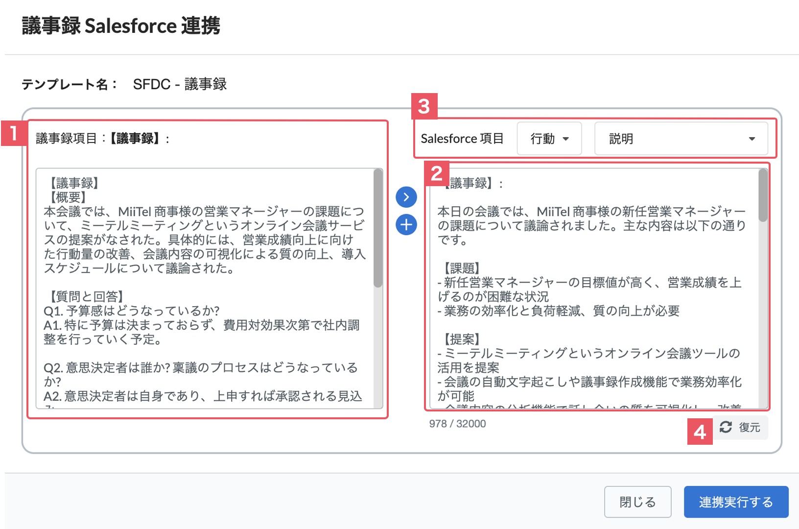The height and width of the screenshot is (529, 799).
Task: Click the 【提案】 heading in right text
Action: (x=461, y=339)
